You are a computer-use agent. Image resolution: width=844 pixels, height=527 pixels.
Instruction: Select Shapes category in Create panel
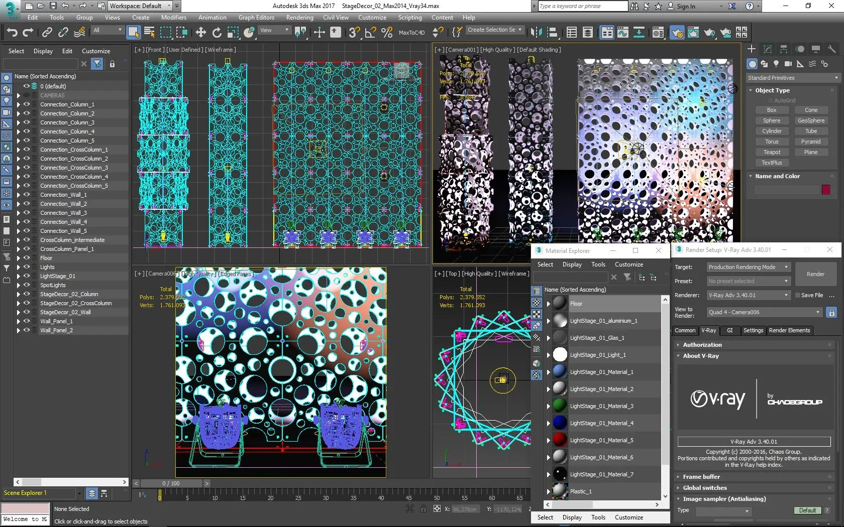tap(764, 64)
